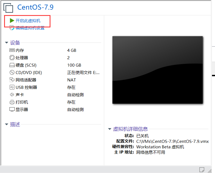Collapse the 描述 section arrow
Screen dimensions: 215x173
pos(7,124)
